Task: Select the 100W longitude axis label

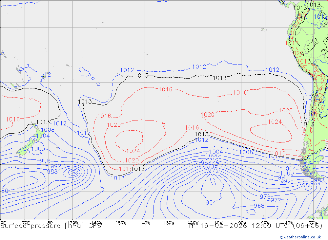Action: point(241,223)
